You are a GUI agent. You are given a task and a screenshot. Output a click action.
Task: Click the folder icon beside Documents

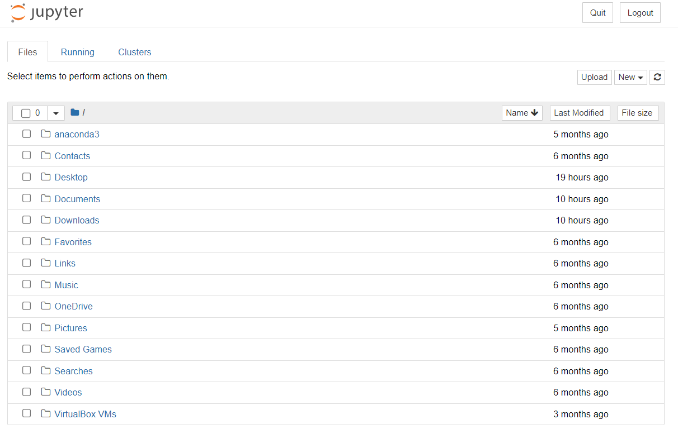pyautogui.click(x=46, y=198)
